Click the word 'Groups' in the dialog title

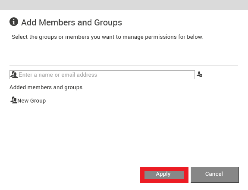[108, 22]
